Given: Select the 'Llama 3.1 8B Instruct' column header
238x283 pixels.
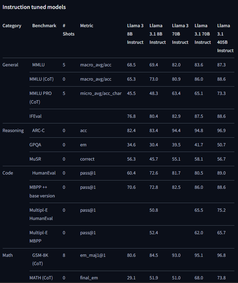Looking at the screenshot, I should click(x=158, y=34).
